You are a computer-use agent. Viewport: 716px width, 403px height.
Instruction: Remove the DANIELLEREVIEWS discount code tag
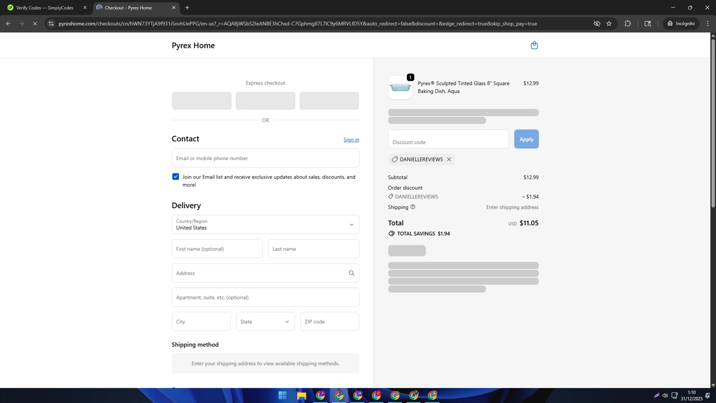tap(449, 159)
